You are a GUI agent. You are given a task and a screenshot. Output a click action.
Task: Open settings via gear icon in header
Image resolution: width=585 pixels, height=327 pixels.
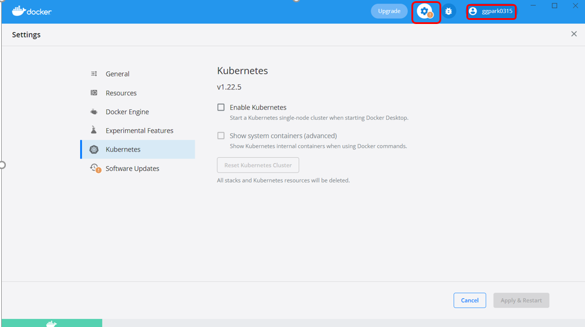[424, 12]
